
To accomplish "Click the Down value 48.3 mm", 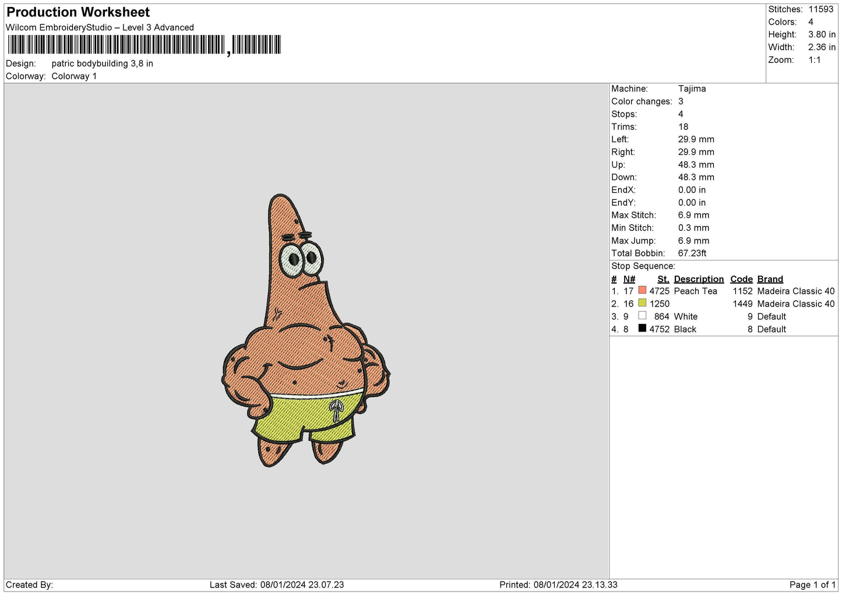I will [696, 177].
